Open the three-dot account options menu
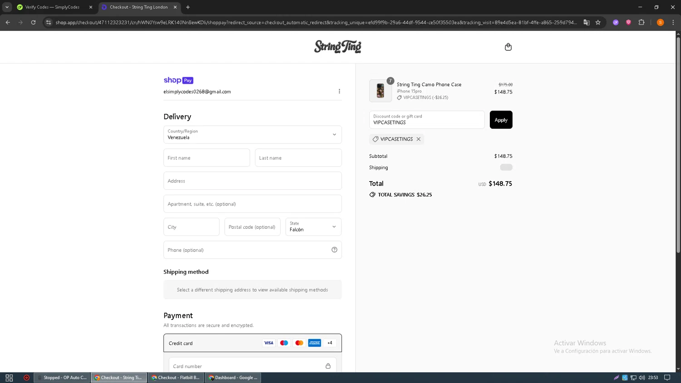 tap(339, 91)
